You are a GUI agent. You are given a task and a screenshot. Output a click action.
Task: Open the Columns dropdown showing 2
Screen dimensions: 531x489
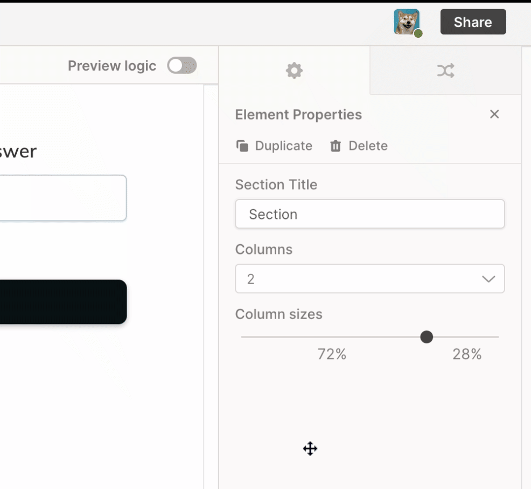(x=370, y=279)
